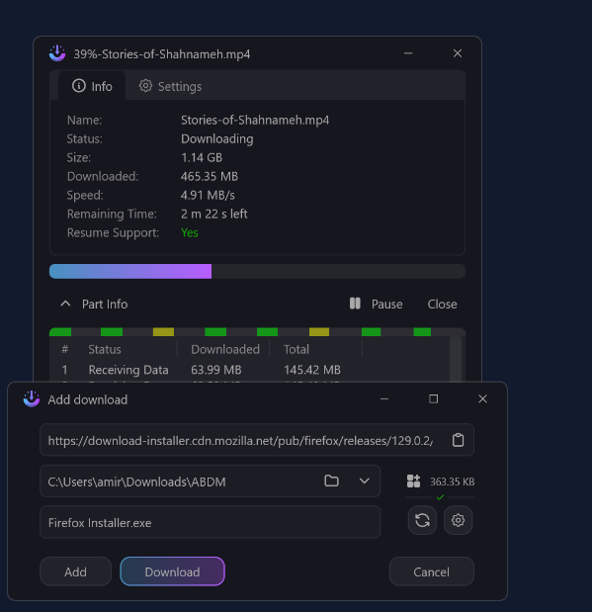Click the main download progress bar

257,271
